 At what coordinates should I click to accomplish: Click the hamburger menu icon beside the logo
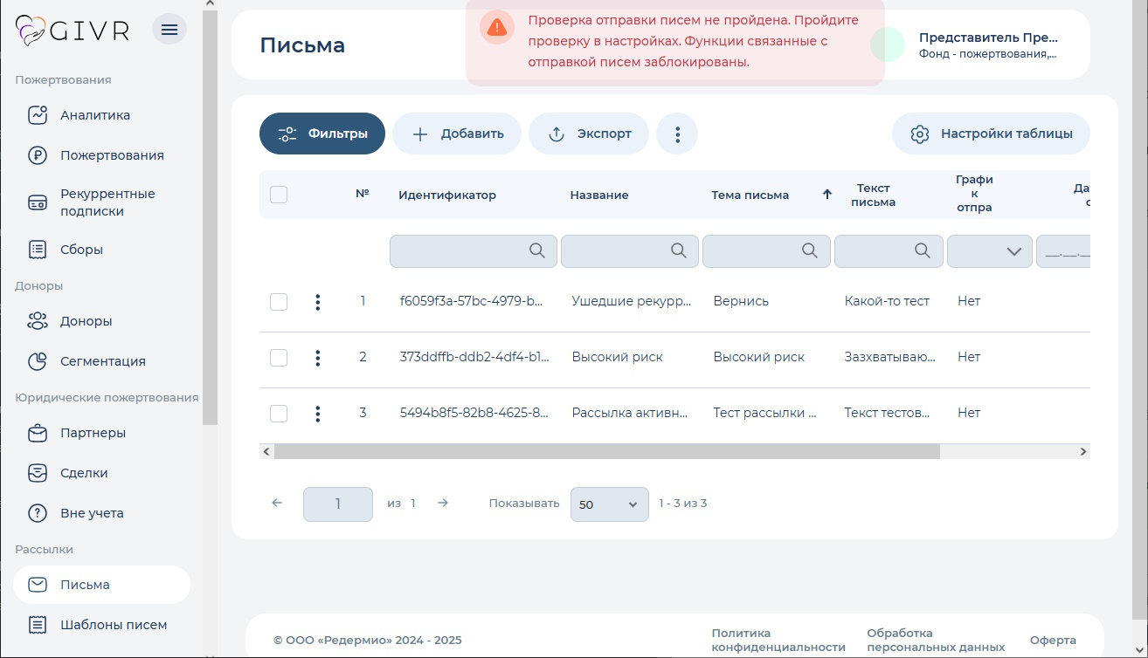(169, 30)
